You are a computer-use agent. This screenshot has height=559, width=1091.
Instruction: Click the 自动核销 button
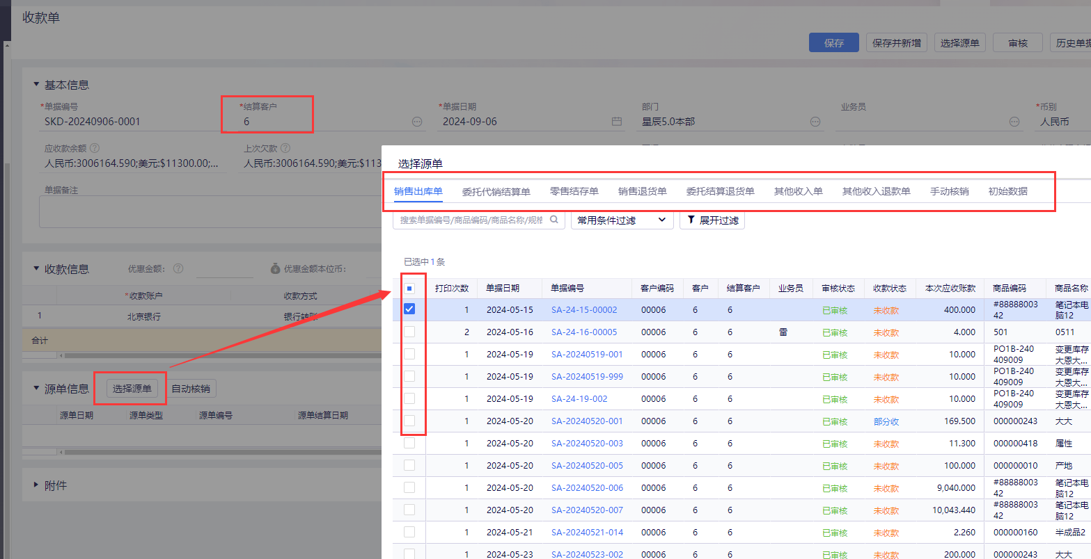(191, 389)
